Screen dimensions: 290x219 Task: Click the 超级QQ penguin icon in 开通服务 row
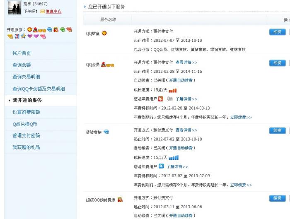pos(56,29)
